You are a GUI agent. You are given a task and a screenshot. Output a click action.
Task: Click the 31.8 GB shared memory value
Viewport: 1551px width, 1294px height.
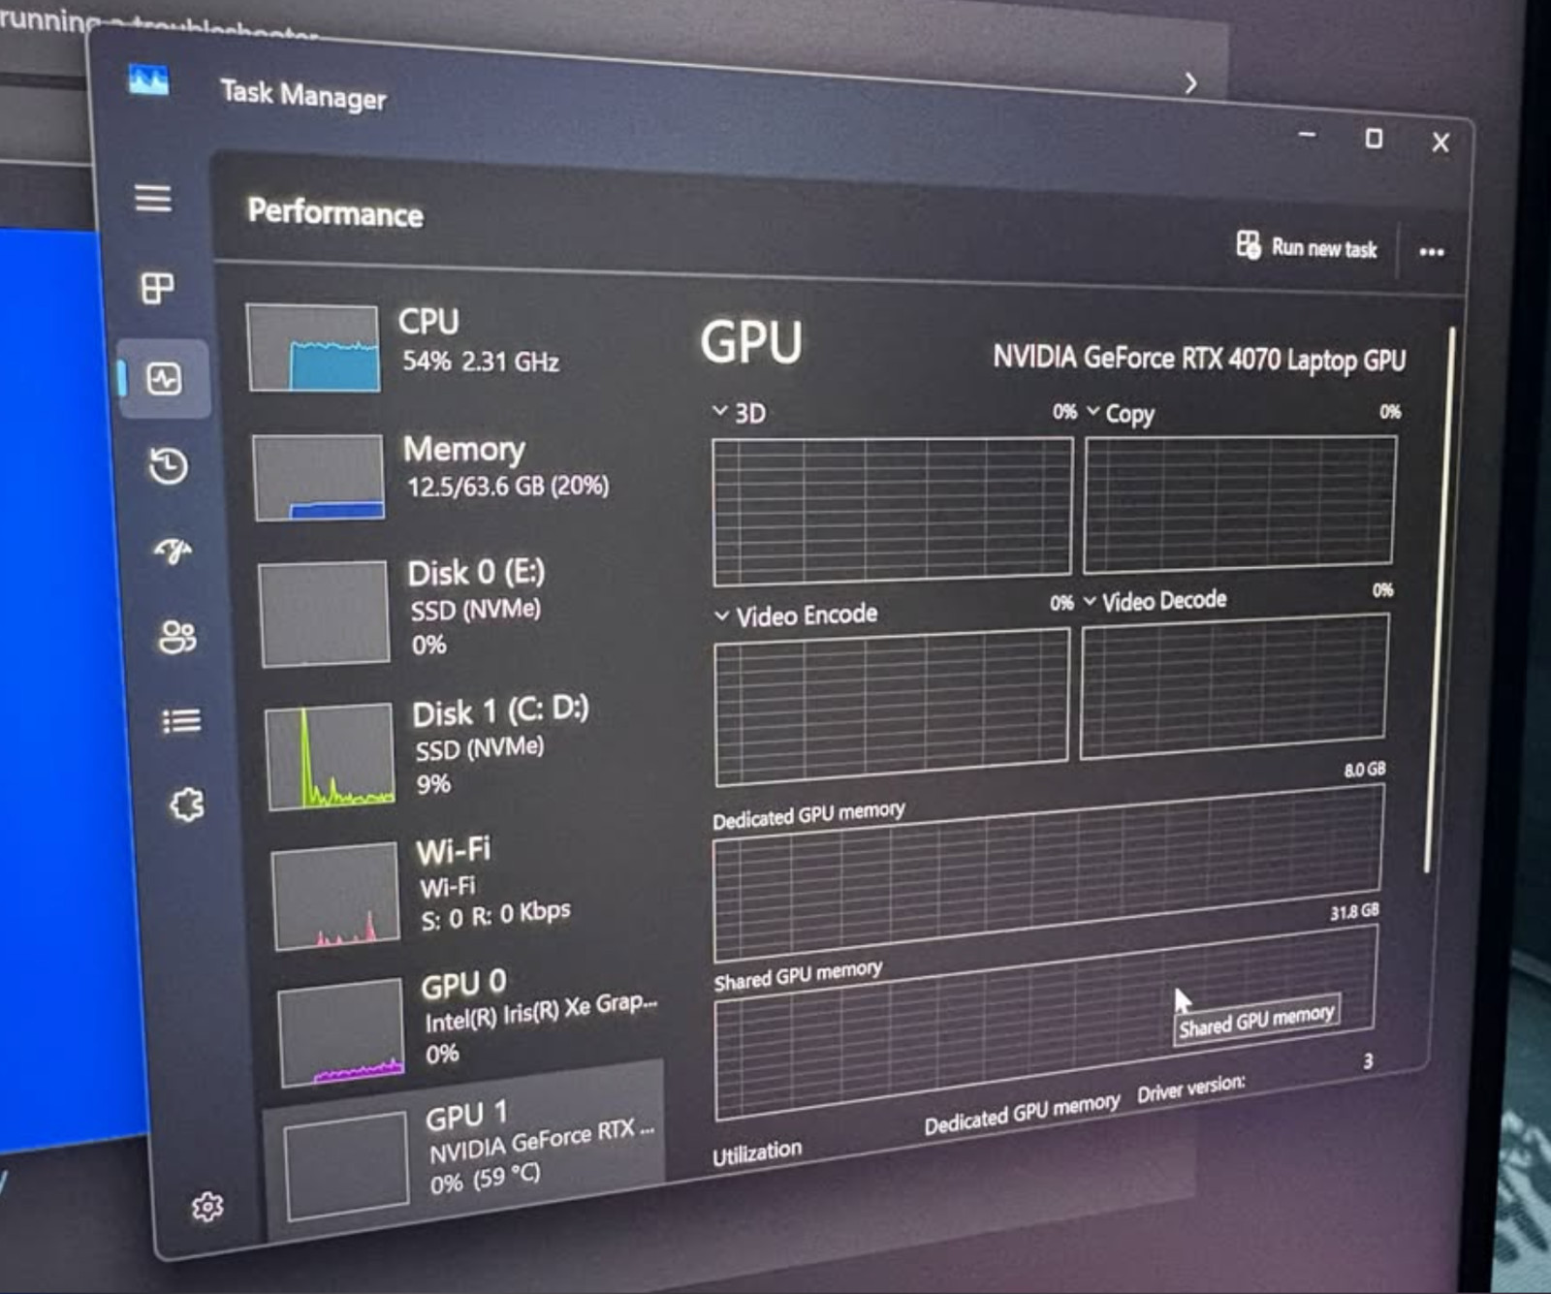point(1354,911)
